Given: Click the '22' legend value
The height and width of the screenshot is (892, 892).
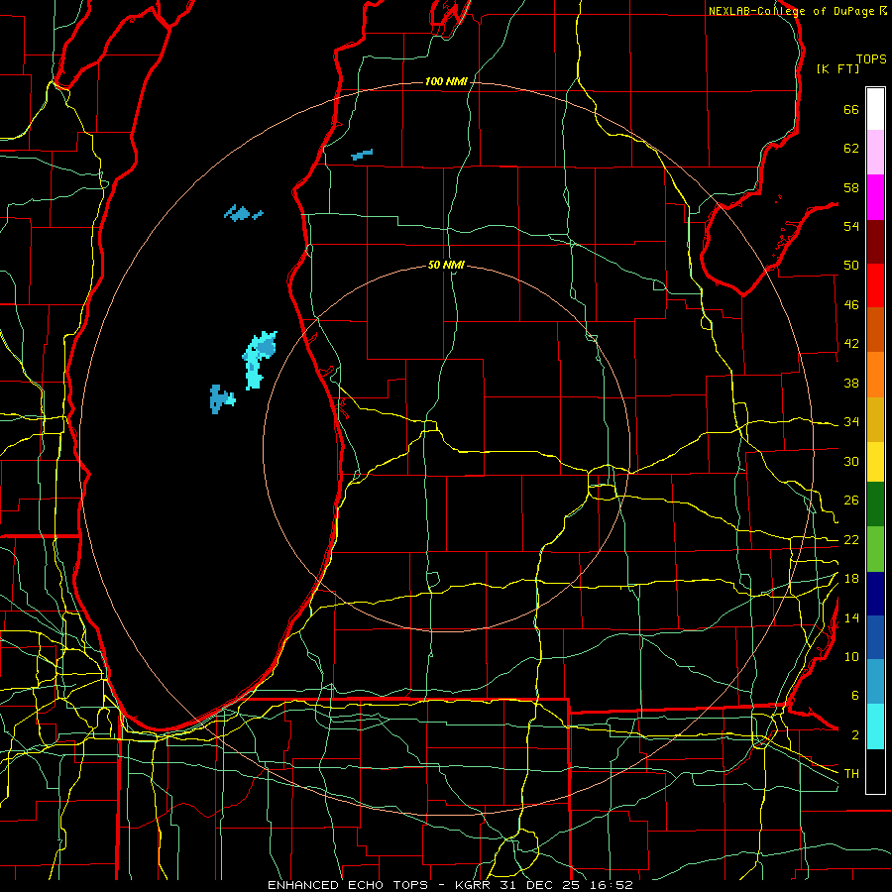Looking at the screenshot, I should (851, 539).
